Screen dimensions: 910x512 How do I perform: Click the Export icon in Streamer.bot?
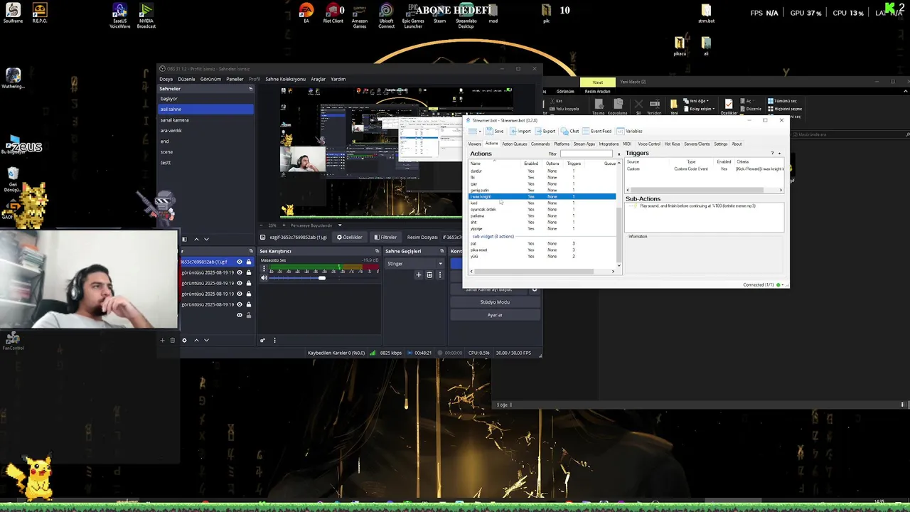point(545,131)
